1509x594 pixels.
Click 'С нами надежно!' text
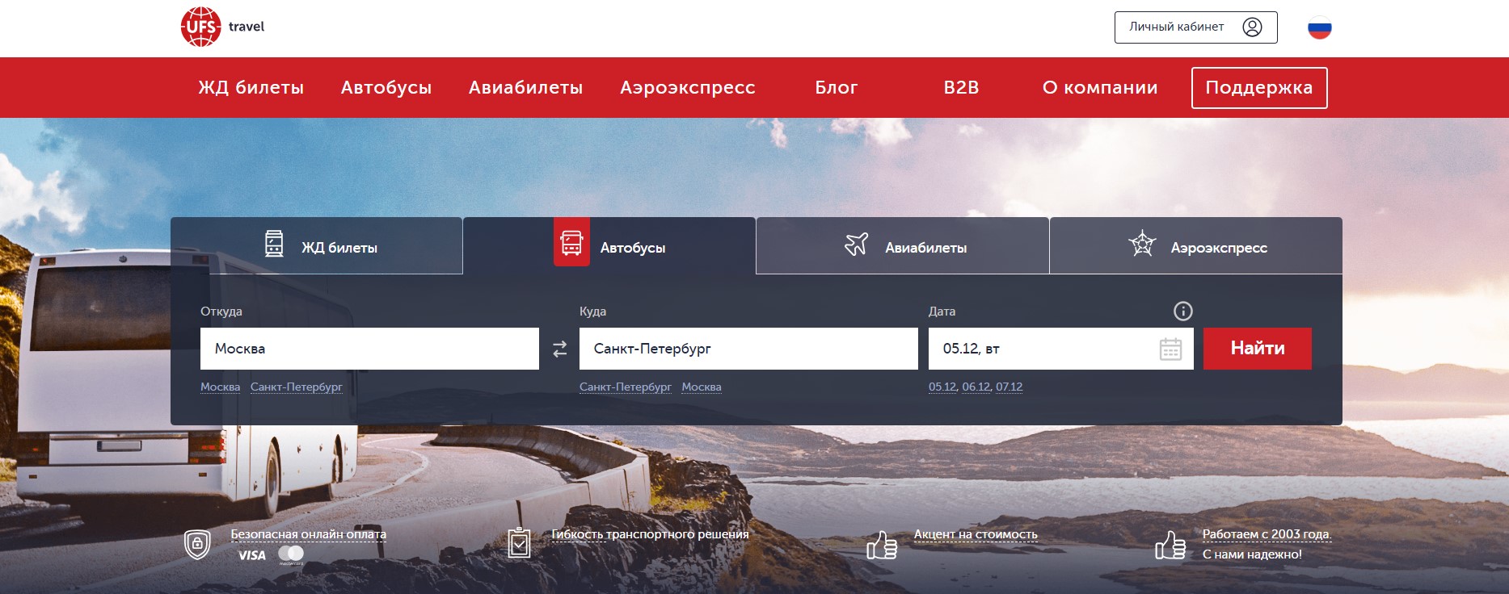point(1252,554)
